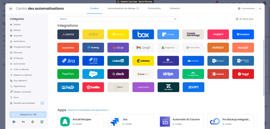Open the Slack integration tile
The height and width of the screenshot is (129, 270).
pyautogui.click(x=118, y=74)
